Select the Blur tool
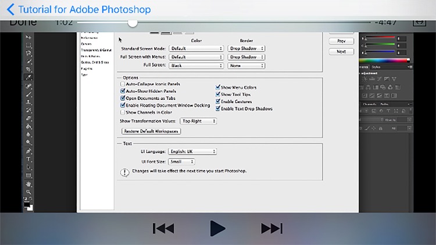The height and width of the screenshot is (245, 436). click(28, 135)
